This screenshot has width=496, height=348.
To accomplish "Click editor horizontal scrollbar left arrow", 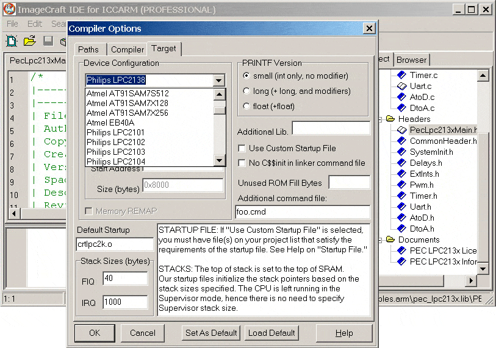I will point(14,214).
